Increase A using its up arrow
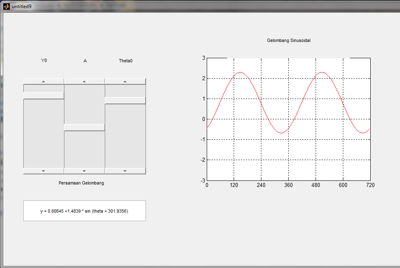Viewport: 400px width, 268px height. [x=84, y=81]
